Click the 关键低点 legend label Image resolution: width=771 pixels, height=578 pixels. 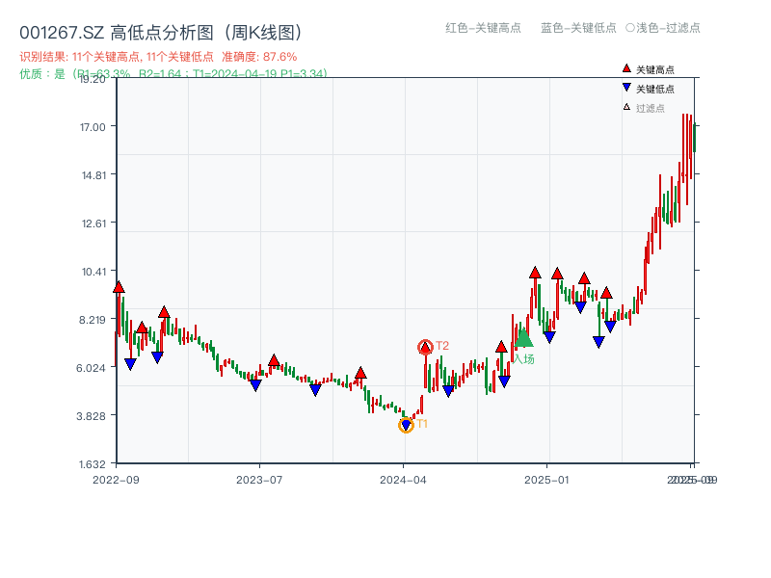point(655,89)
